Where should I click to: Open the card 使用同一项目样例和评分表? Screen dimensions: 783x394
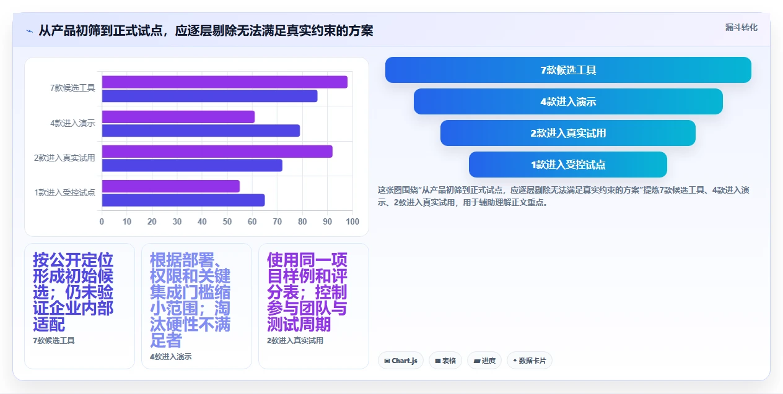tap(313, 306)
